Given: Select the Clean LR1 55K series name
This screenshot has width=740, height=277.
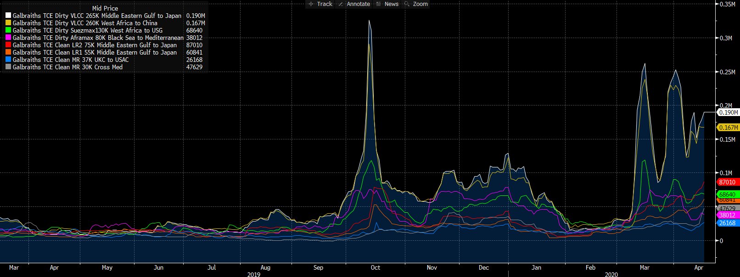Looking at the screenshot, I should pyautogui.click(x=95, y=52).
